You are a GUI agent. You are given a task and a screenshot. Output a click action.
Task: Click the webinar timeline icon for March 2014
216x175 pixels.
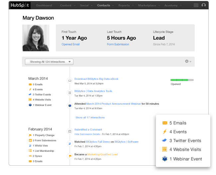pos(70,105)
